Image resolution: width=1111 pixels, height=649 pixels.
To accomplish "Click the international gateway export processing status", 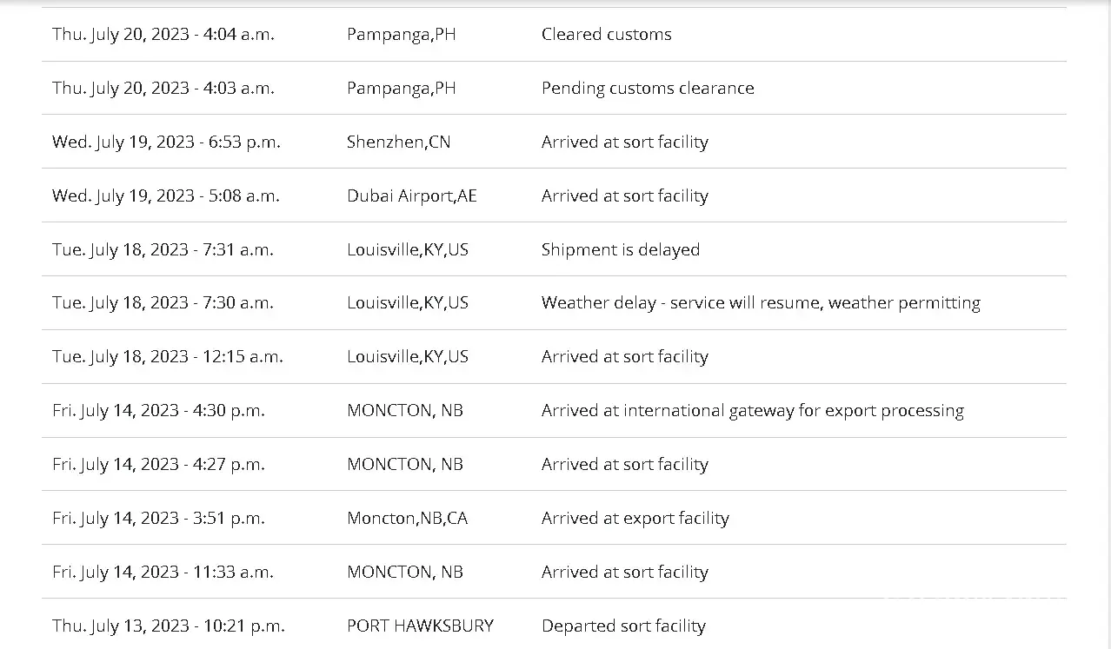I will [752, 411].
